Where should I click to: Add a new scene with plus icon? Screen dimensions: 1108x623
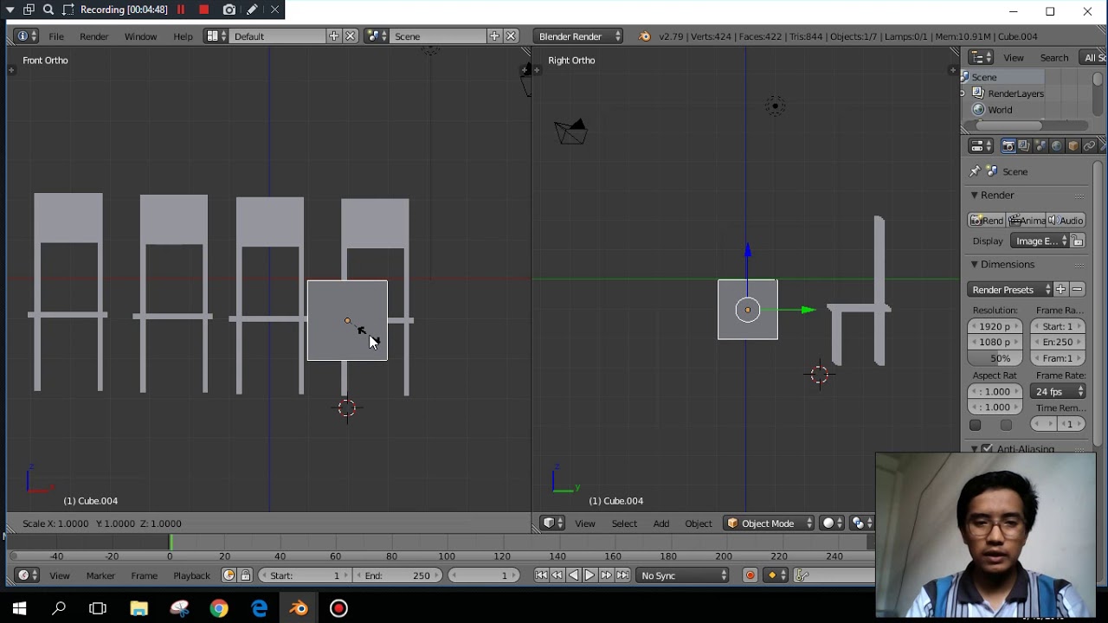point(494,36)
